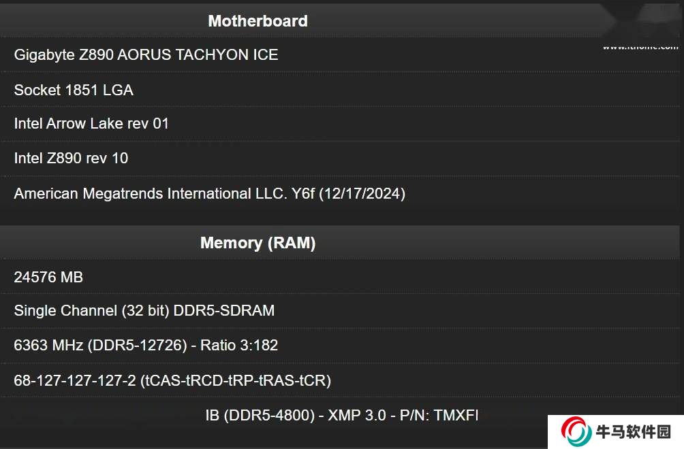The height and width of the screenshot is (449, 684).
Task: Click the 牛马软件园 watermark text
Action: (633, 432)
